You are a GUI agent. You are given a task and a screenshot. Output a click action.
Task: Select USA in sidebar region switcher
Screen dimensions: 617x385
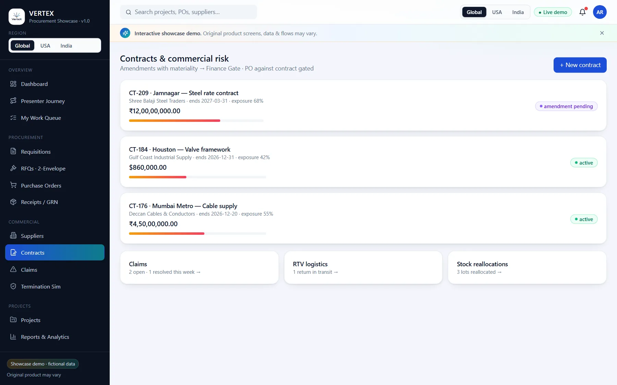tap(45, 46)
